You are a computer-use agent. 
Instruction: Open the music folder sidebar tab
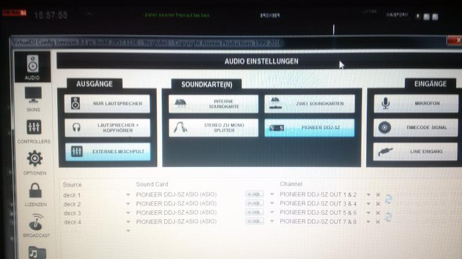click(37, 253)
